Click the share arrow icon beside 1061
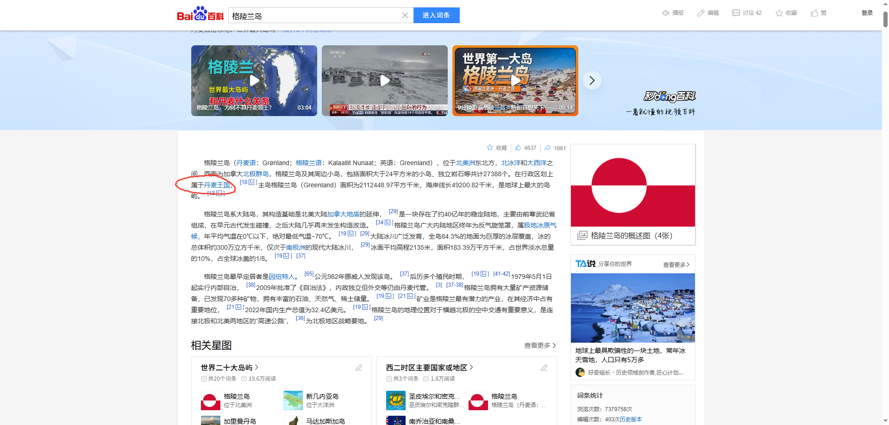The width and height of the screenshot is (889, 425). click(549, 148)
